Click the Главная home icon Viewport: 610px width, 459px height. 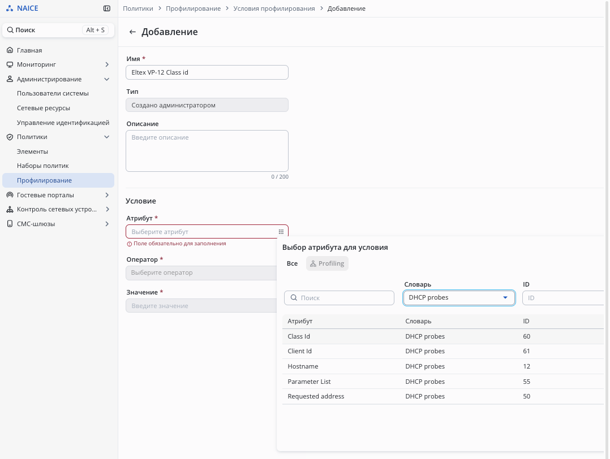coord(10,50)
